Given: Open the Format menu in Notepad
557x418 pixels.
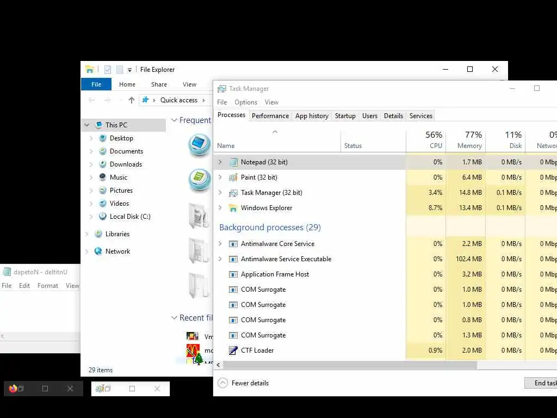Looking at the screenshot, I should click(x=48, y=286).
